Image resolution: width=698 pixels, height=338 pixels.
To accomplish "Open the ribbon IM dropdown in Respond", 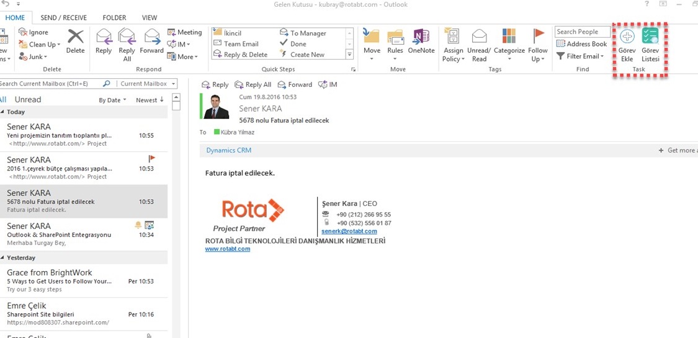I will (179, 45).
